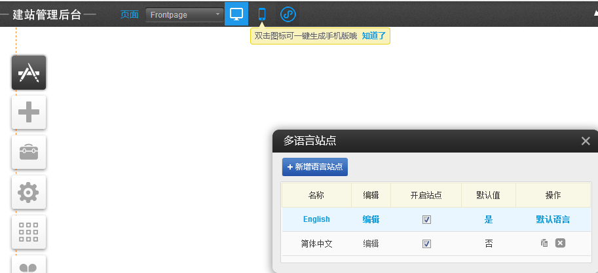Switch to desktop view mode
This screenshot has height=273, width=598.
tap(236, 14)
